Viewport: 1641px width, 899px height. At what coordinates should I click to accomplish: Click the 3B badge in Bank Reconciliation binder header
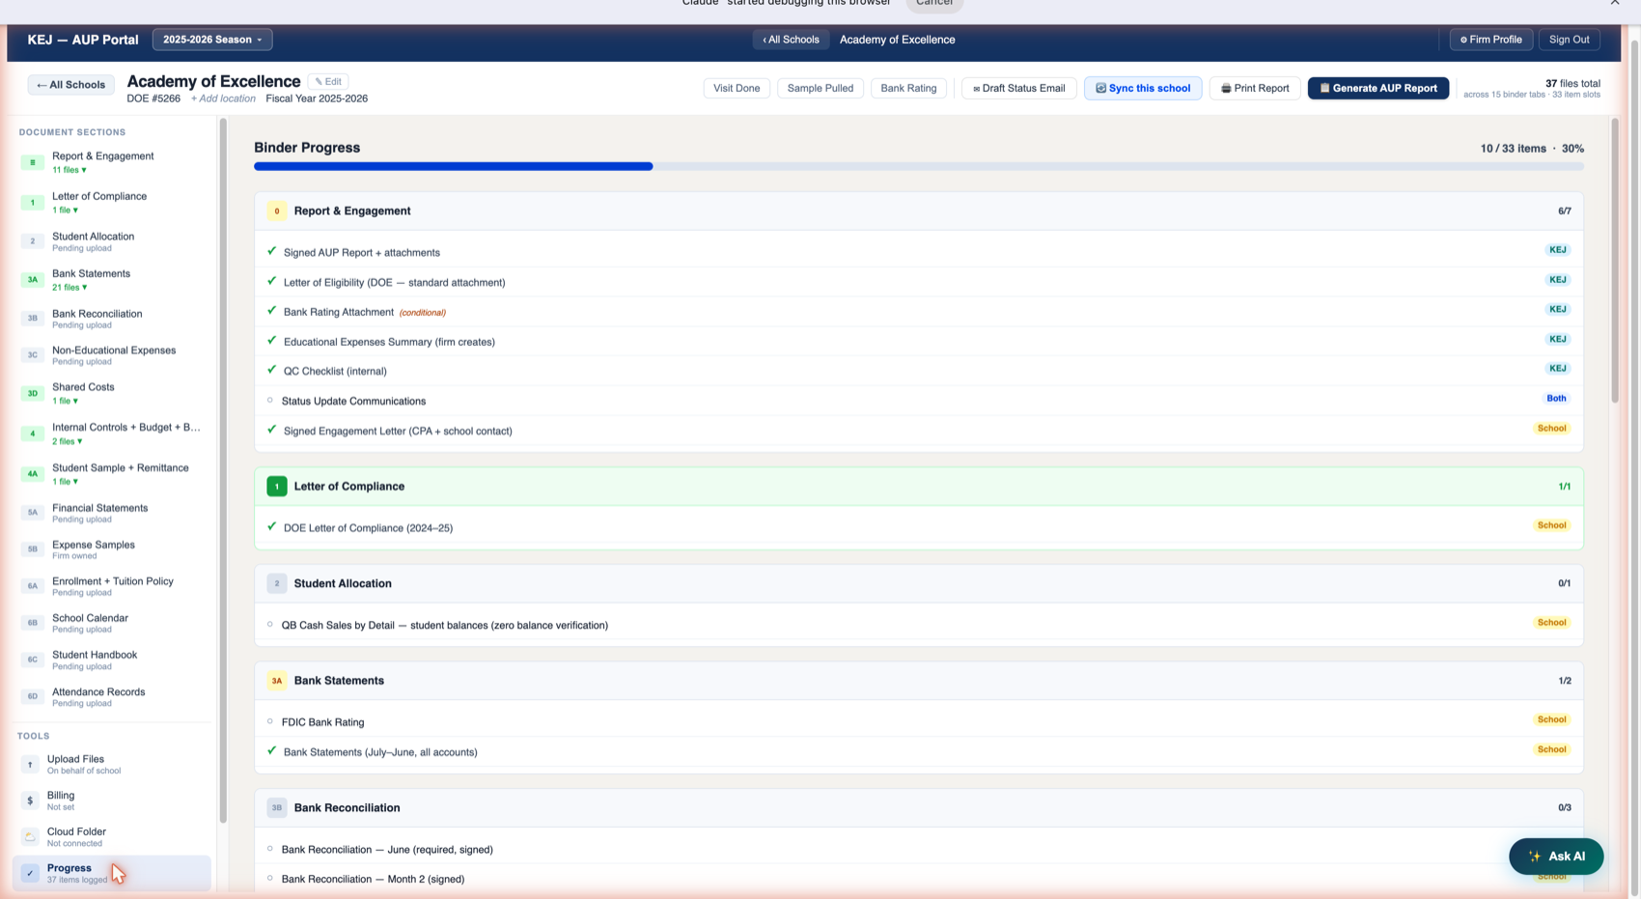(x=277, y=807)
